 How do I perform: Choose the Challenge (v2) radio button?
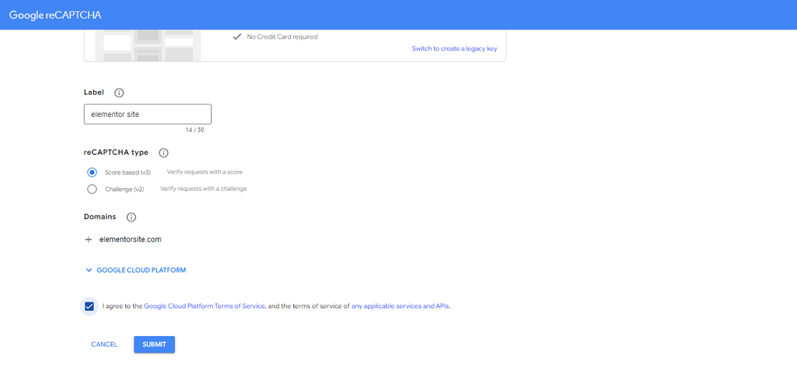coord(92,189)
